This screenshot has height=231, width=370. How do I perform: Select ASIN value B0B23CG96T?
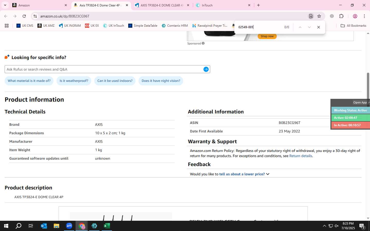click(x=290, y=123)
